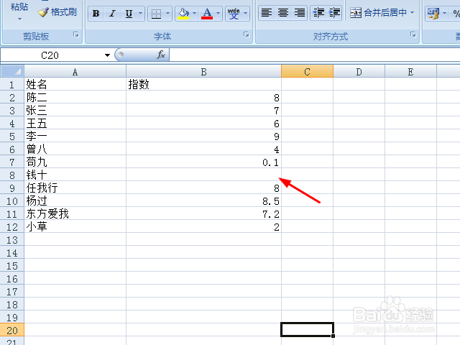Click cell containing 小草
Screen dimensions: 460x345
75,226
